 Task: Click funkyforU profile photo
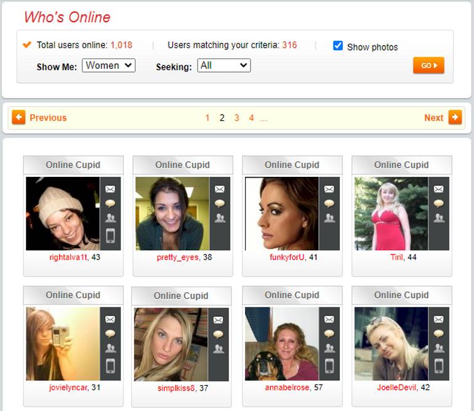[282, 214]
